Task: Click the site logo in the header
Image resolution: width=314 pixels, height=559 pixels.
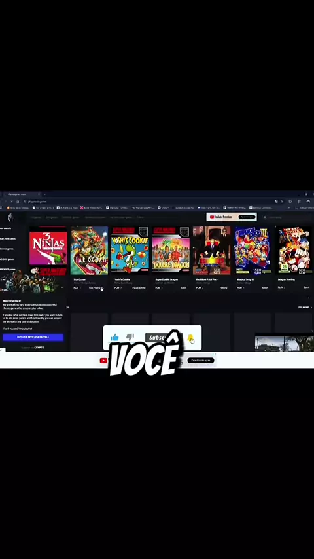Action: click(x=10, y=217)
